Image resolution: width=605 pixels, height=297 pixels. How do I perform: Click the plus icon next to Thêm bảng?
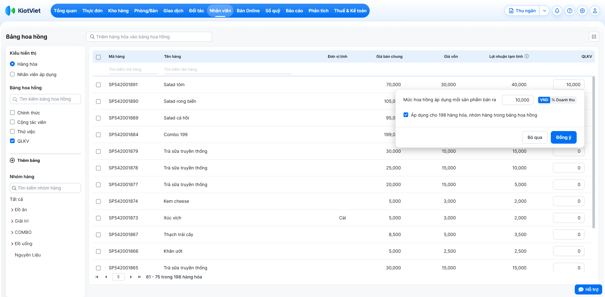point(12,160)
